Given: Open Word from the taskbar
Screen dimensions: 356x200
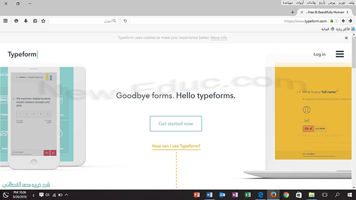Looking at the screenshot, I should coord(210,195).
